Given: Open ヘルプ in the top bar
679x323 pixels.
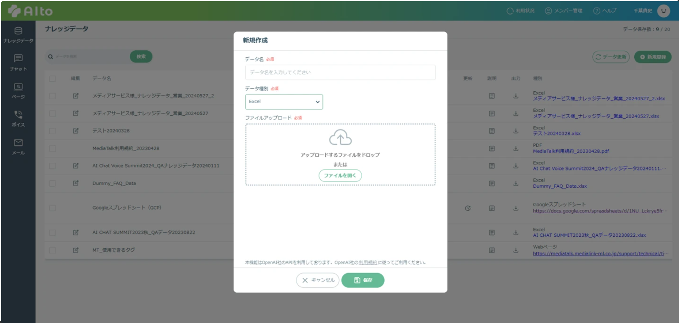Looking at the screenshot, I should coord(605,11).
